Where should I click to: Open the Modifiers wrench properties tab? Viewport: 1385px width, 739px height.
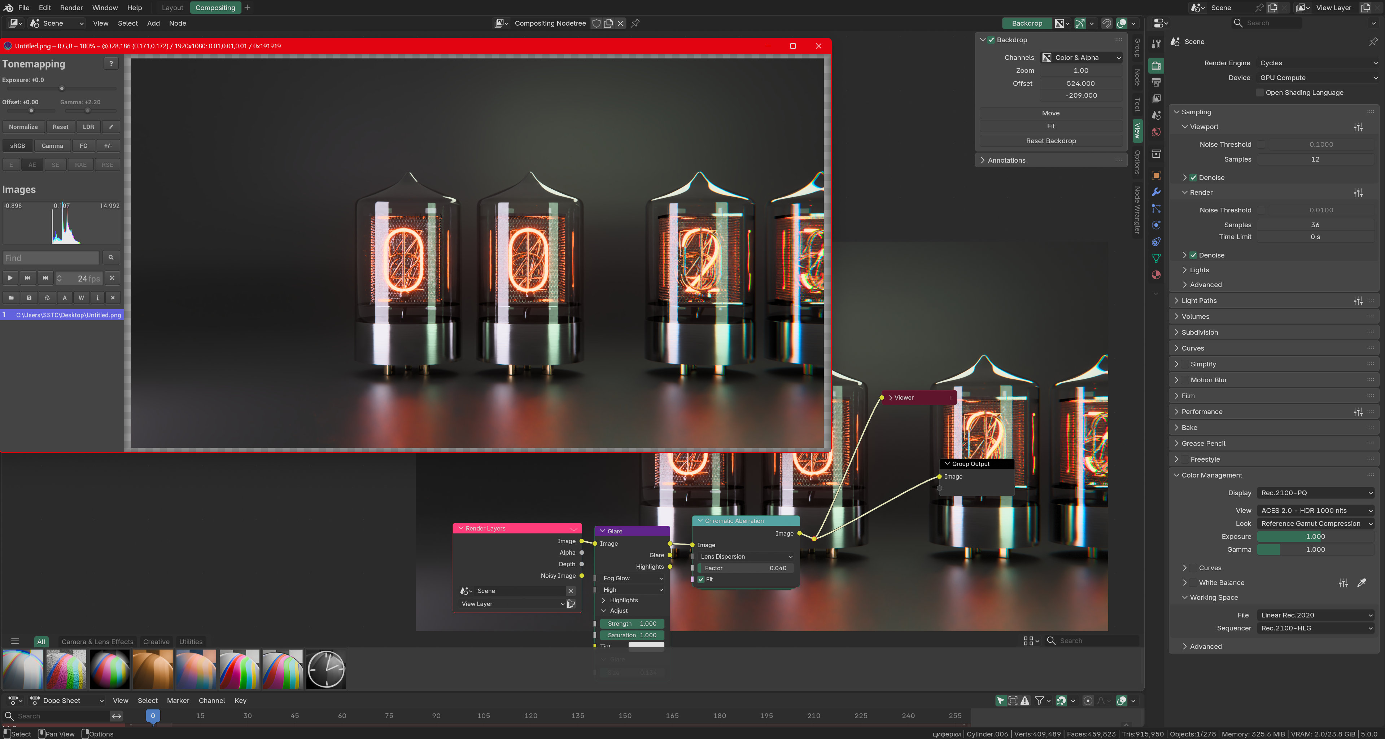[x=1156, y=192]
